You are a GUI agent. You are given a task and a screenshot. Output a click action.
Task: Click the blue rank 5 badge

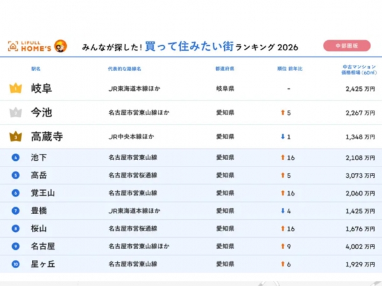[x=15, y=175]
